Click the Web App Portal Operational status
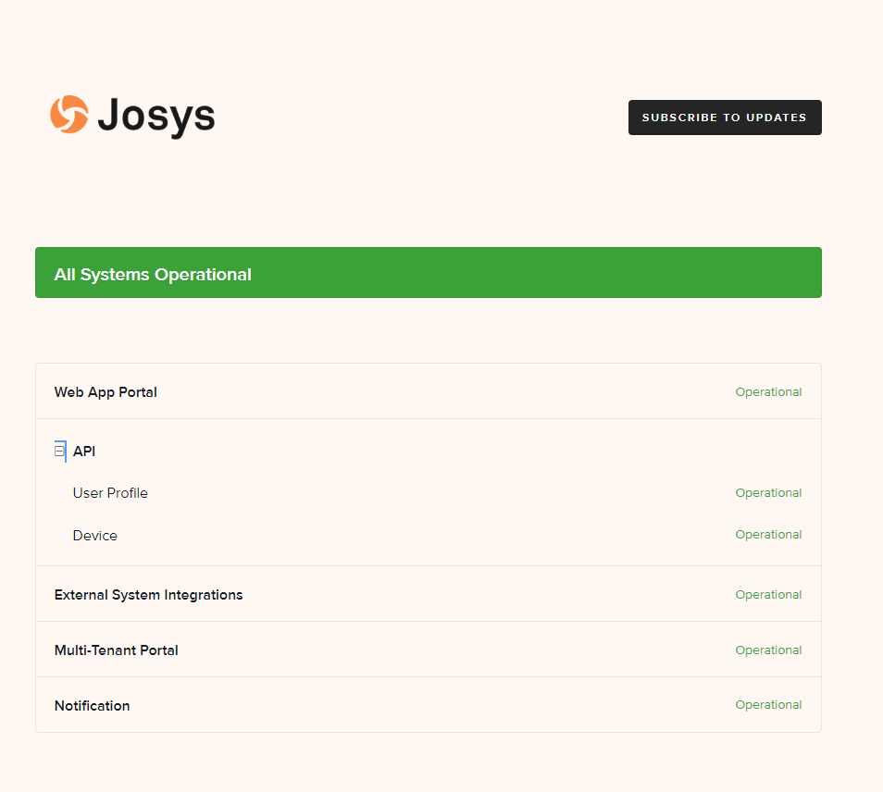883x792 pixels. (768, 392)
